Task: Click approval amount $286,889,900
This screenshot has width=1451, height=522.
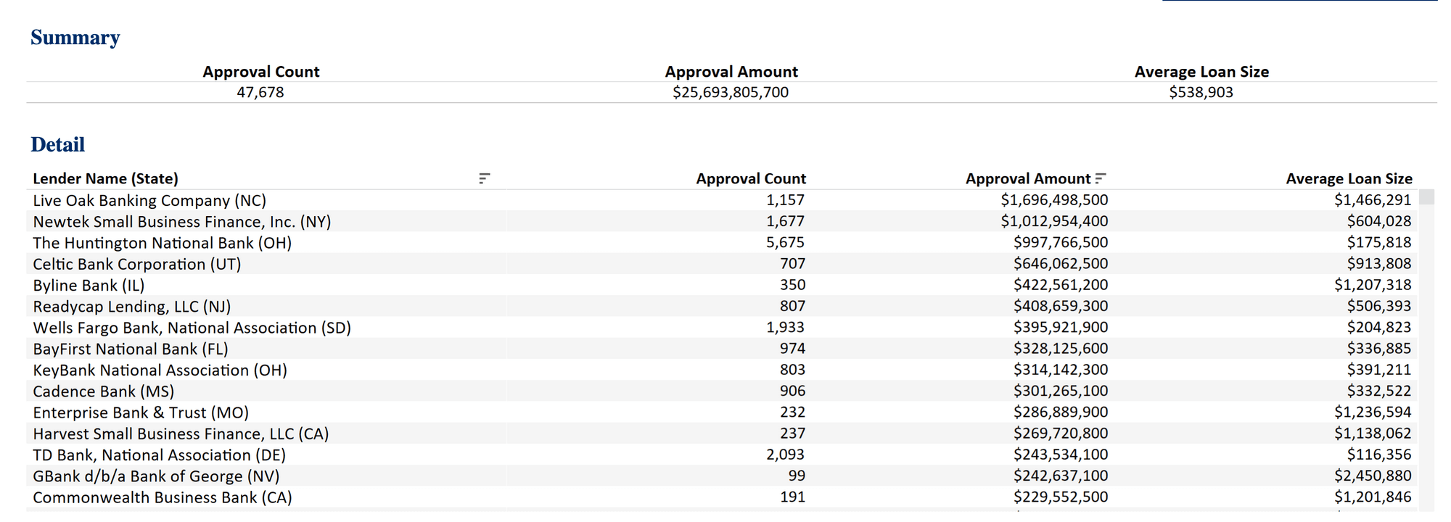Action: point(1061,412)
